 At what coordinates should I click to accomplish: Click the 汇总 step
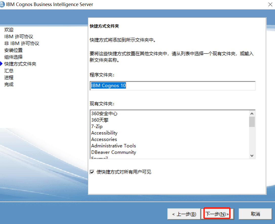click(x=9, y=71)
